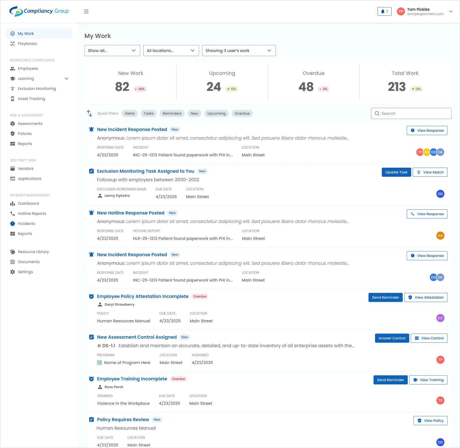Open the Show all... dropdown
The image size is (460, 448).
tap(112, 51)
